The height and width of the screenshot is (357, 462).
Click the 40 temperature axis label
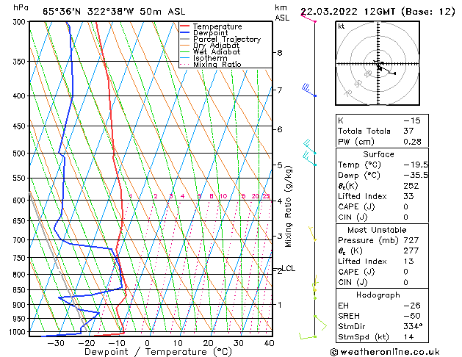tap(269, 343)
